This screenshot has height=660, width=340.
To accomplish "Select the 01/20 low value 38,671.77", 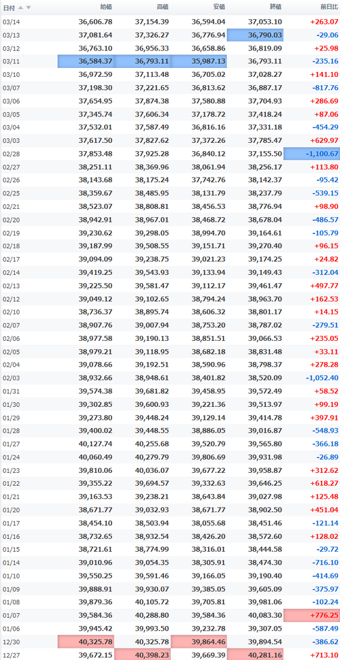I will click(x=208, y=510).
